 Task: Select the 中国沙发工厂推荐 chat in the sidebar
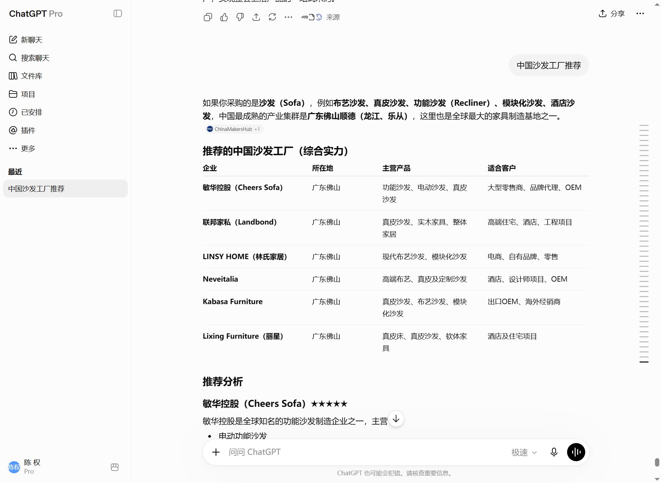pyautogui.click(x=65, y=189)
